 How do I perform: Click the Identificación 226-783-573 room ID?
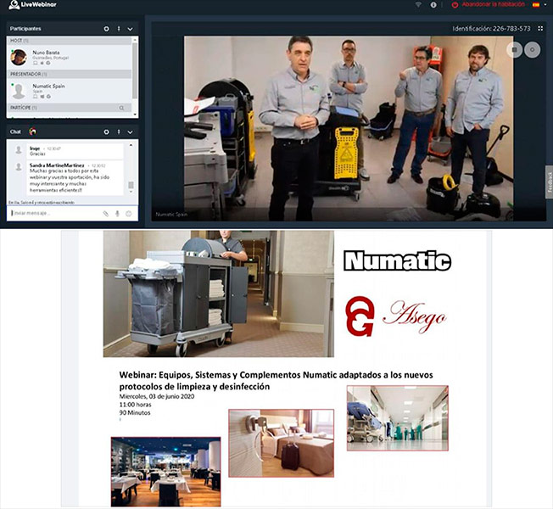(x=491, y=29)
